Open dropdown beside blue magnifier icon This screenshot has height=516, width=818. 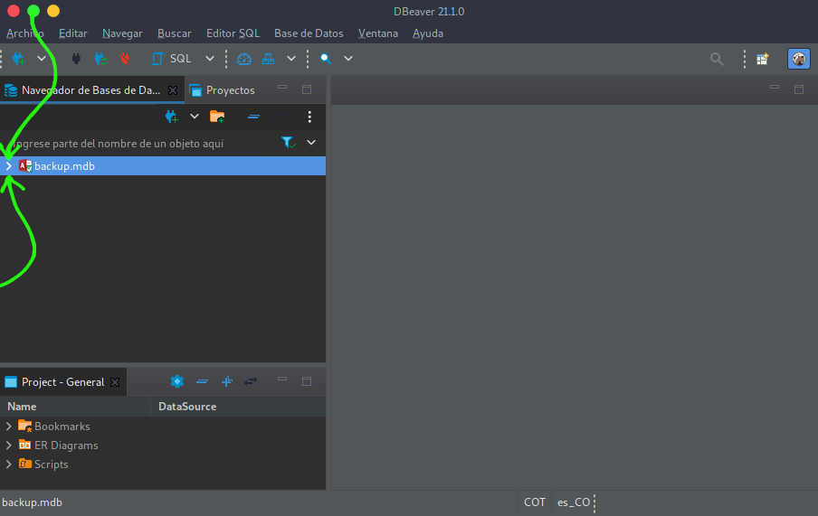(x=348, y=59)
